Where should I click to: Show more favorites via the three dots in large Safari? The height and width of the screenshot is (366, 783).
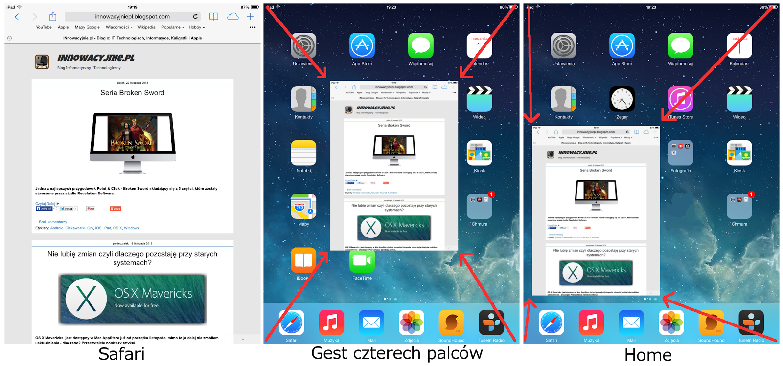(x=253, y=27)
